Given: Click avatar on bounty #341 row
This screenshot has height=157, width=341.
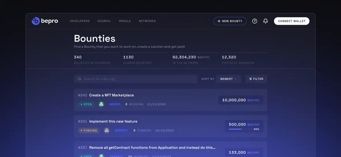Looking at the screenshot, I should (107, 131).
